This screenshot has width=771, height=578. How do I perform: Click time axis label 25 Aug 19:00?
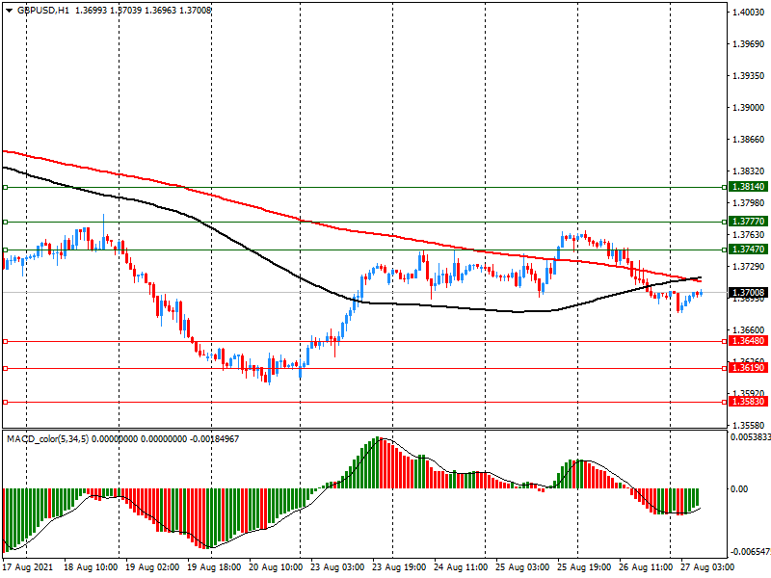584,567
